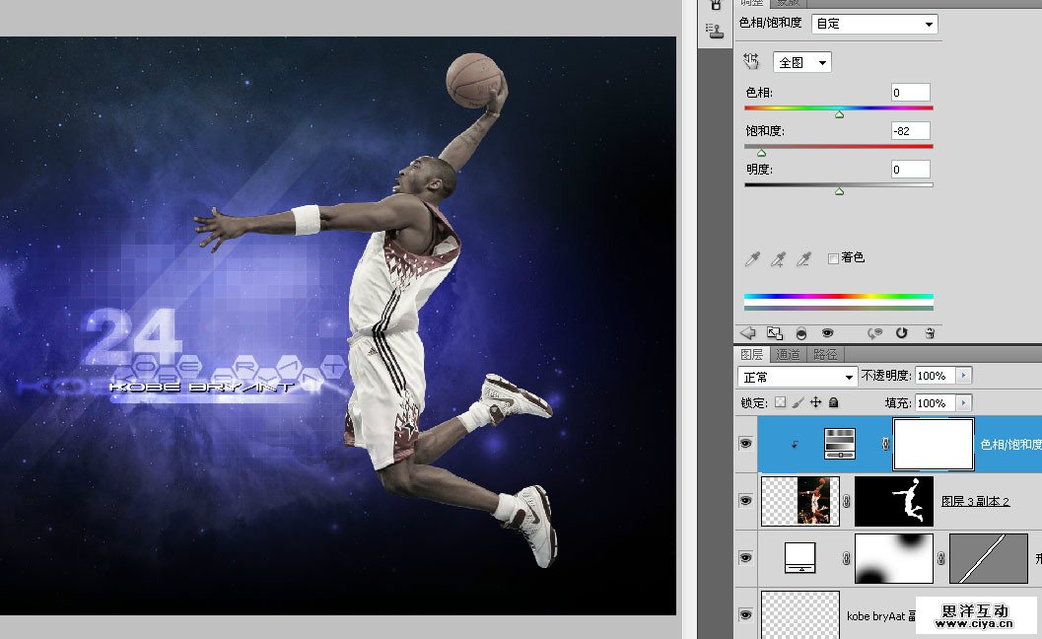Click the delete adjustment layer trash icon
The height and width of the screenshot is (639, 1042).
(x=930, y=333)
